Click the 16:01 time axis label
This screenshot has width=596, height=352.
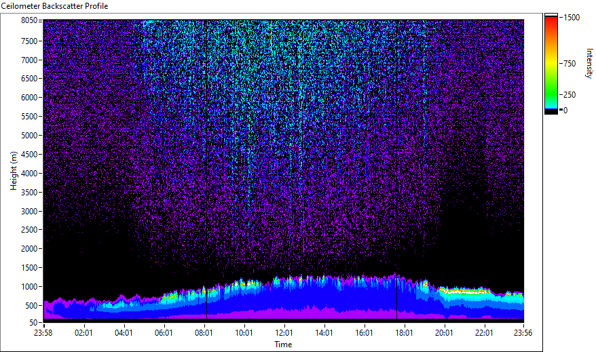click(364, 333)
